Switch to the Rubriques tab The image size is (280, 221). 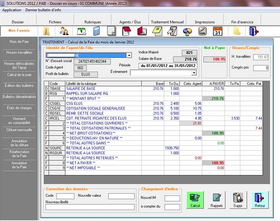click(92, 22)
